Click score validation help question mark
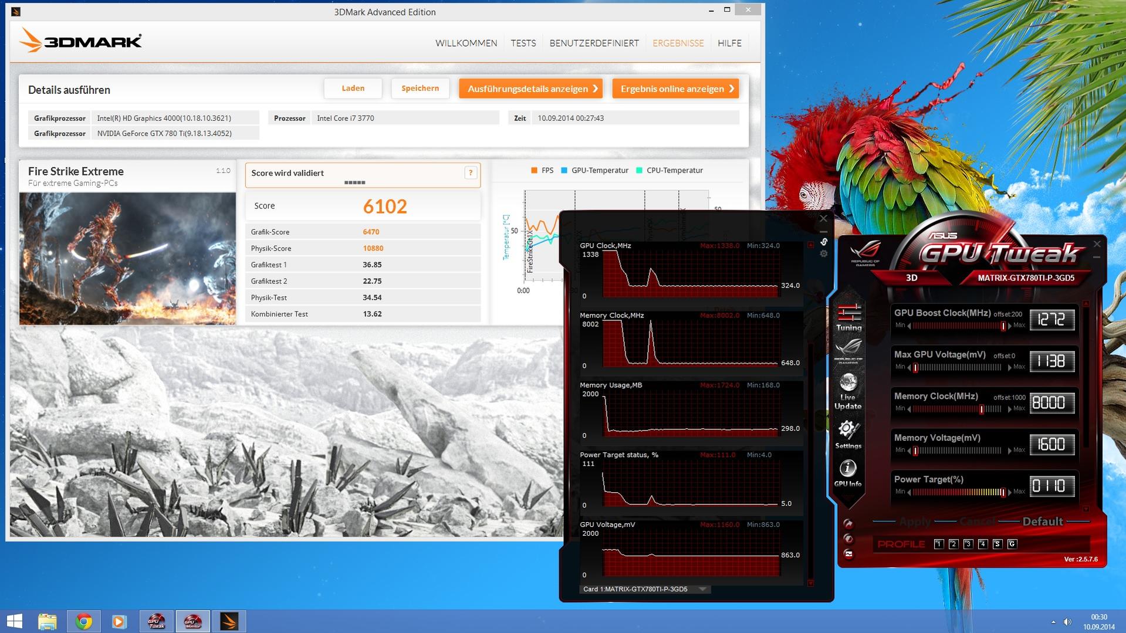The width and height of the screenshot is (1126, 633). tap(471, 172)
